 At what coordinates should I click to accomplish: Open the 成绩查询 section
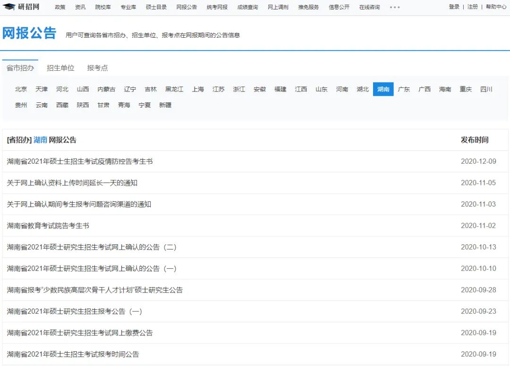pyautogui.click(x=248, y=7)
